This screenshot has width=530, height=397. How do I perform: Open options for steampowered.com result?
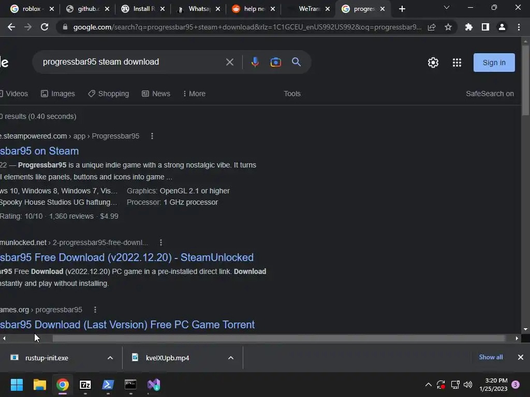coord(152,136)
